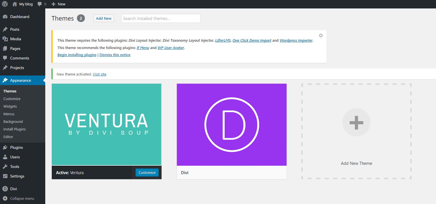
Task: Click the Visit site link
Action: click(100, 74)
